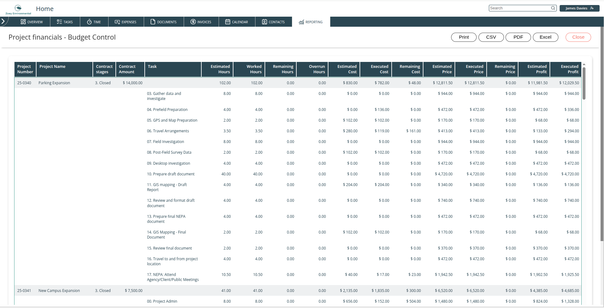The height and width of the screenshot is (308, 604).
Task: Export the report as PDF
Action: pos(518,37)
